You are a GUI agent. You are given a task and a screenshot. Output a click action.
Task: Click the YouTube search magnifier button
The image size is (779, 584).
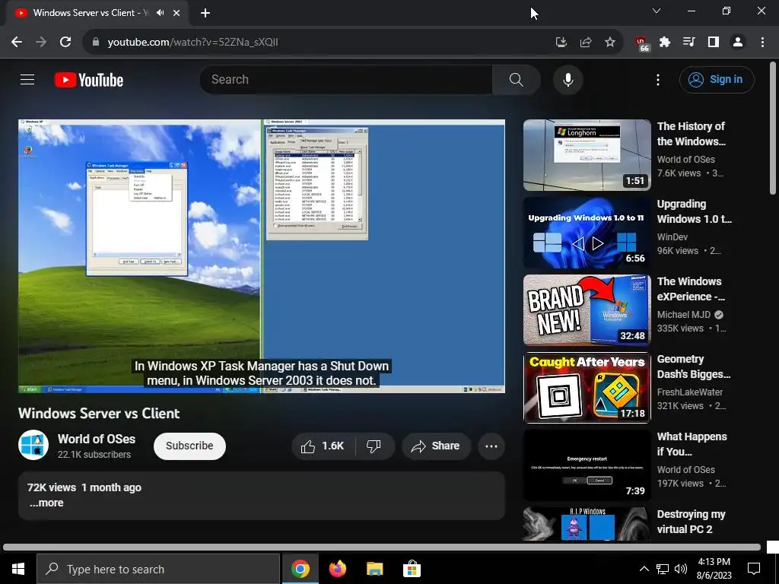517,79
